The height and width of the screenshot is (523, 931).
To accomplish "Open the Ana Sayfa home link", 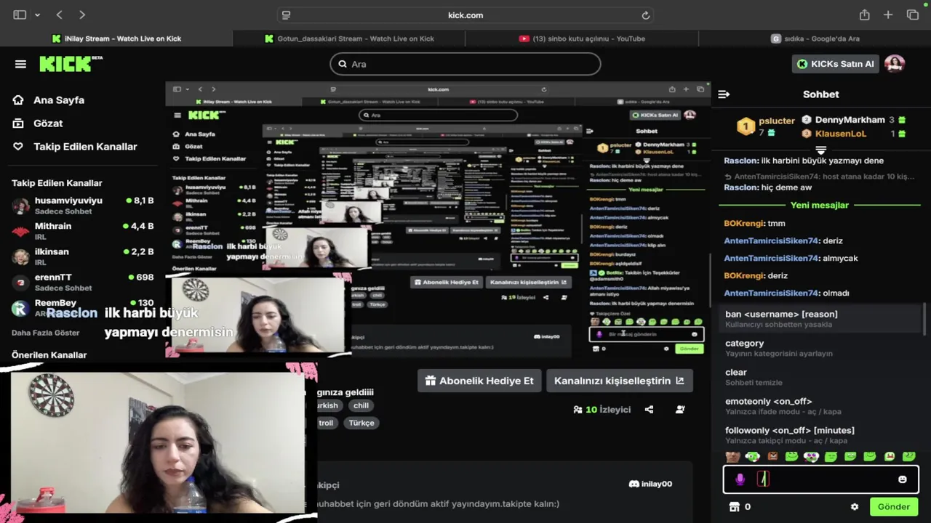I will (x=49, y=100).
